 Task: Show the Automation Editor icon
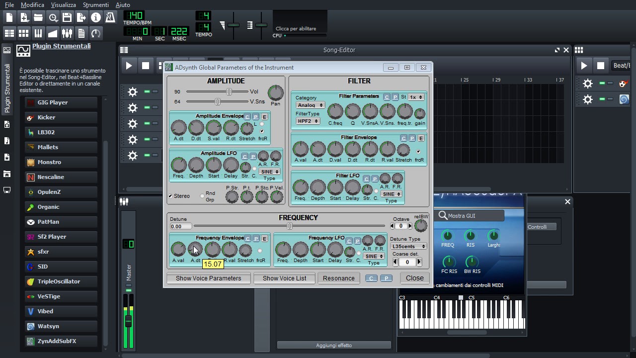click(x=53, y=33)
